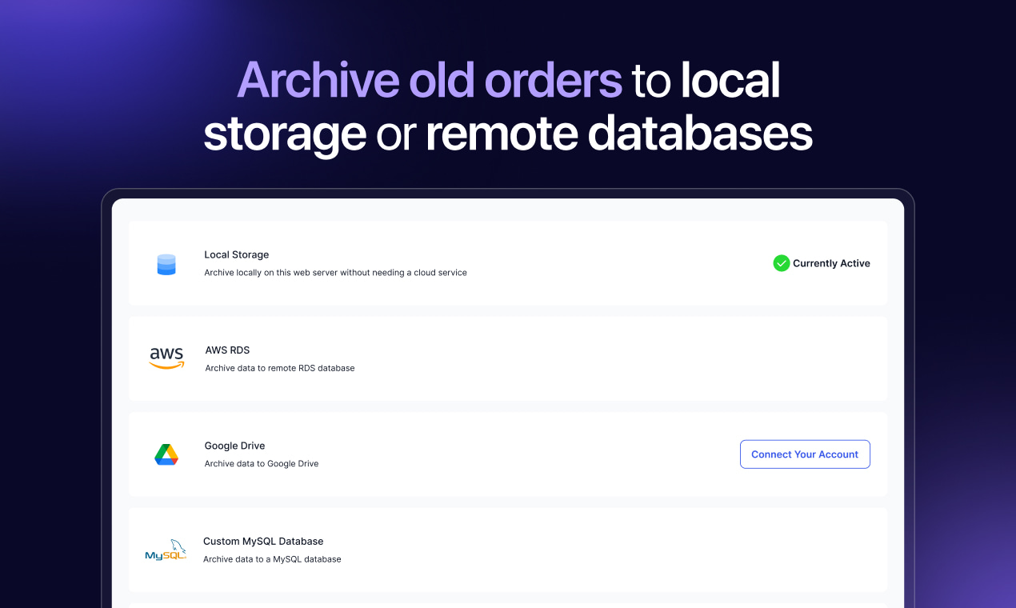Click the green Currently Active checkmark icon
The height and width of the screenshot is (608, 1016).
781,263
